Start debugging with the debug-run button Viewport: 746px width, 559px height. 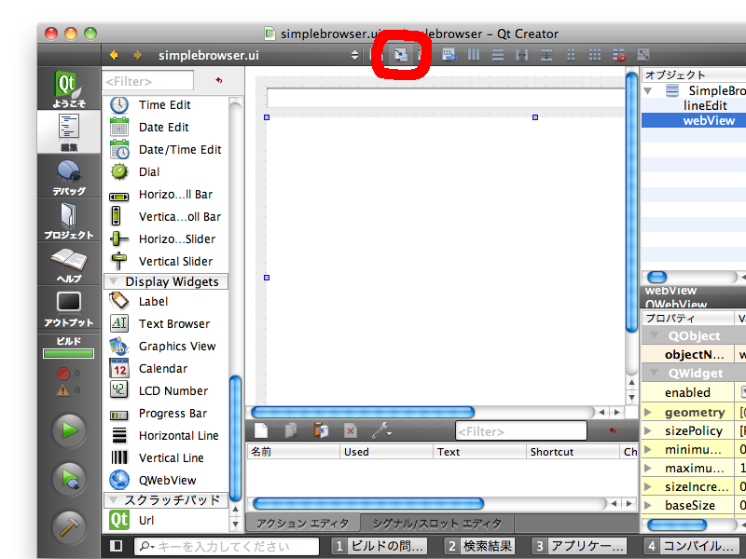point(69,479)
